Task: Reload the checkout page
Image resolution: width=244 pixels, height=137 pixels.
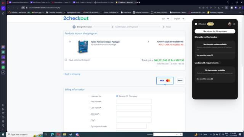Action: [x=18, y=8]
